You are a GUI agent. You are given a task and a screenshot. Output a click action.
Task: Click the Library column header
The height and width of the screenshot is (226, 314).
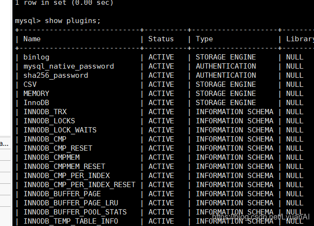point(300,39)
